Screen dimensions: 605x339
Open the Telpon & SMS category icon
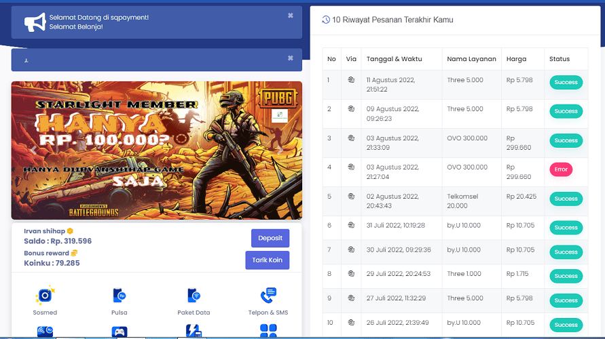click(x=268, y=296)
